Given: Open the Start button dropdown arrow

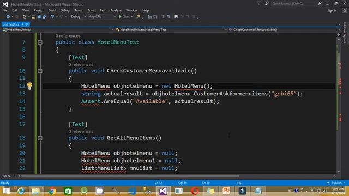Looking at the screenshot, I should click(x=132, y=17).
